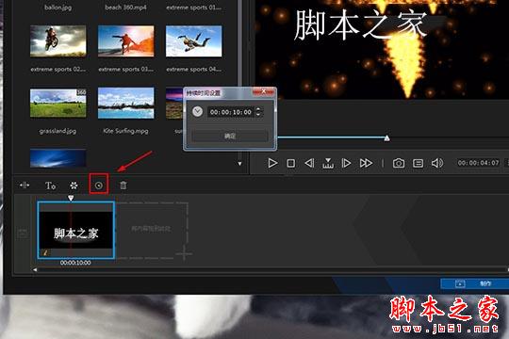This screenshot has width=509, height=339.
Task: Click the beach 360.mp4 file label
Action: [x=125, y=8]
